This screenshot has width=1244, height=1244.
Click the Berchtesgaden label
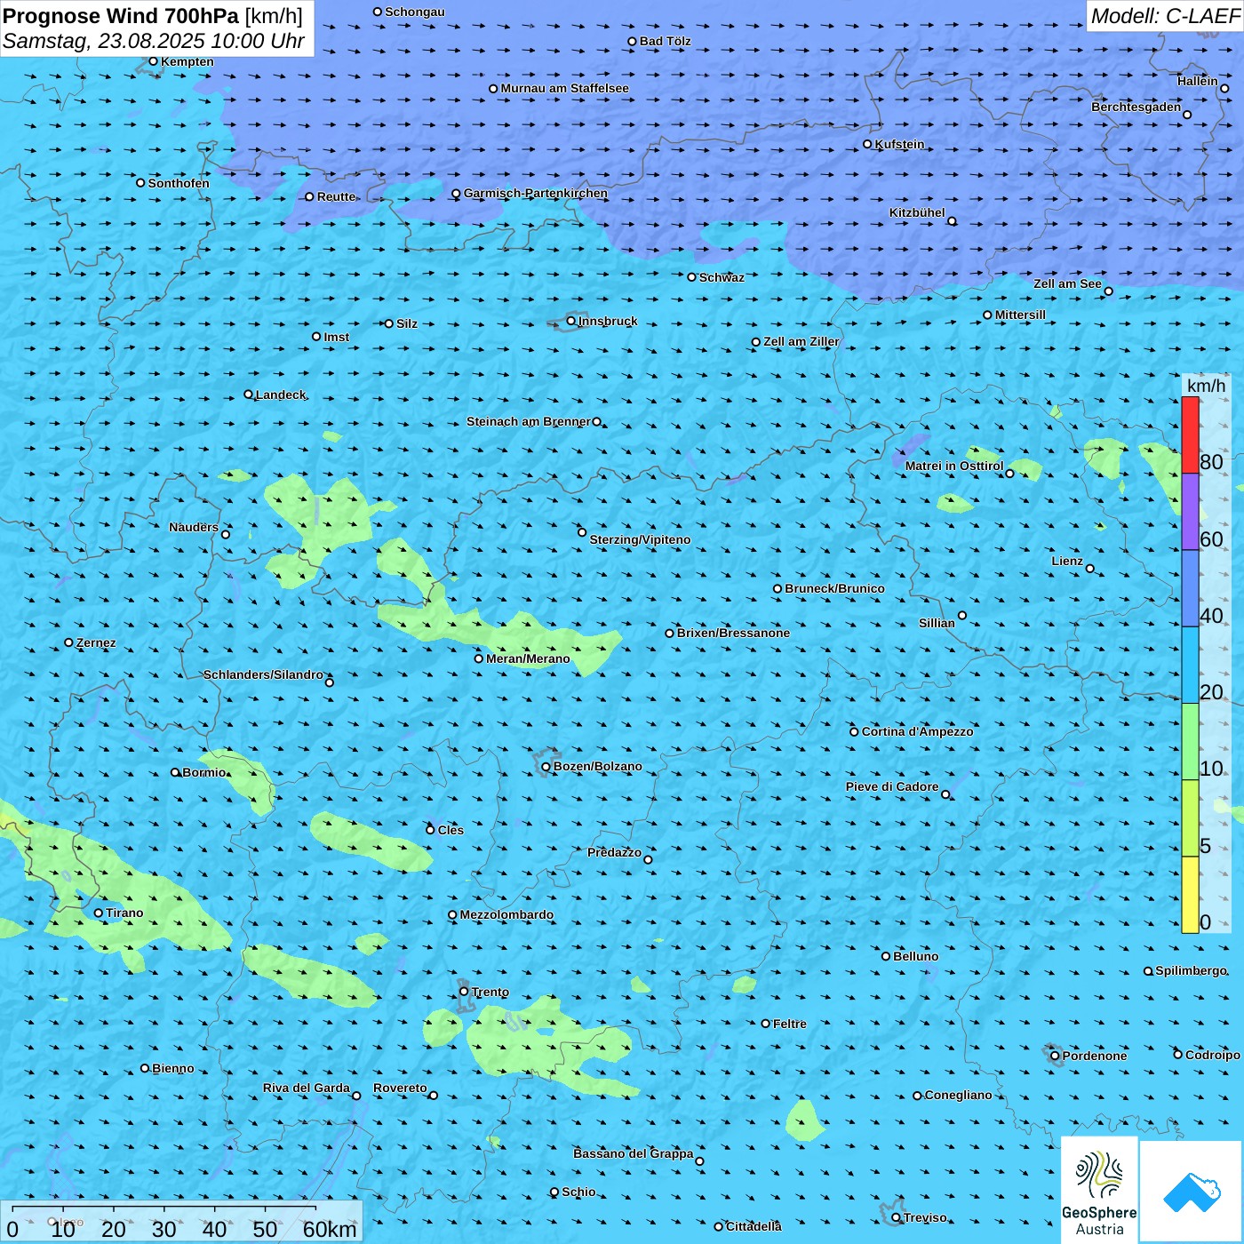[x=1136, y=107]
